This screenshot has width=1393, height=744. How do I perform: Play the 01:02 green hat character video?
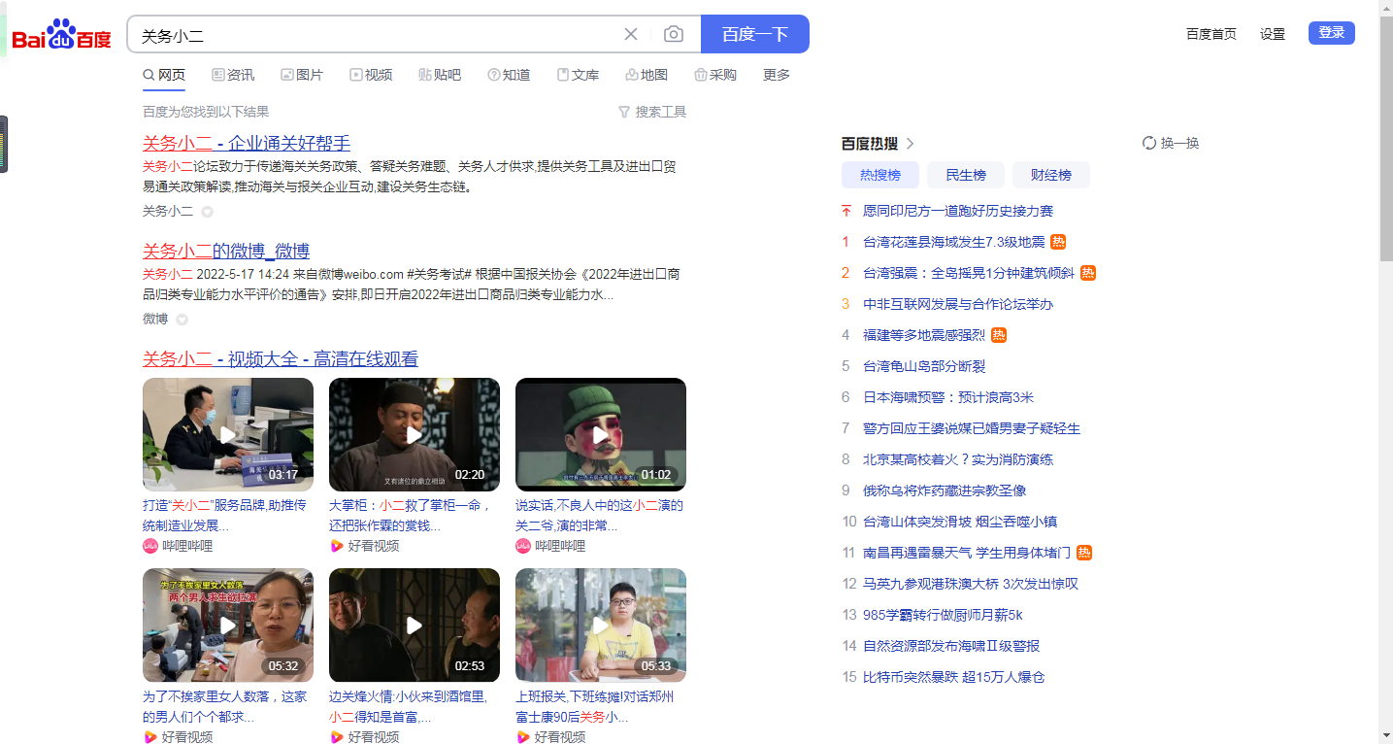(x=601, y=434)
